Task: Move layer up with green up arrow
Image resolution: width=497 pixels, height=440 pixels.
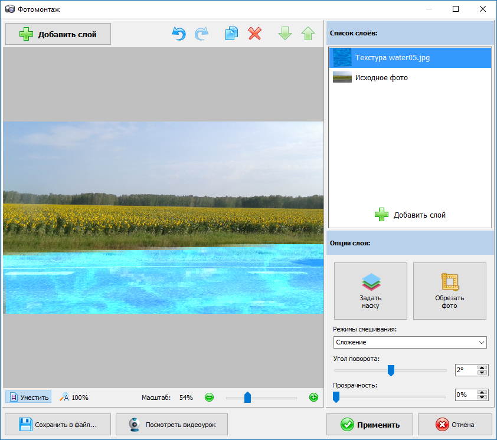Action: pos(308,34)
